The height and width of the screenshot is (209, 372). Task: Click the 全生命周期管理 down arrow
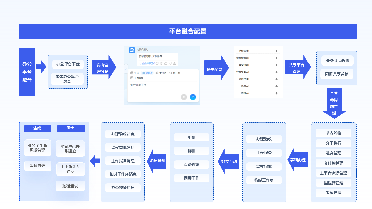point(334,103)
